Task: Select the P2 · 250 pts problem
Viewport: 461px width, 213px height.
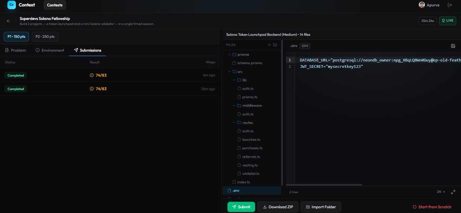Action: [x=45, y=37]
